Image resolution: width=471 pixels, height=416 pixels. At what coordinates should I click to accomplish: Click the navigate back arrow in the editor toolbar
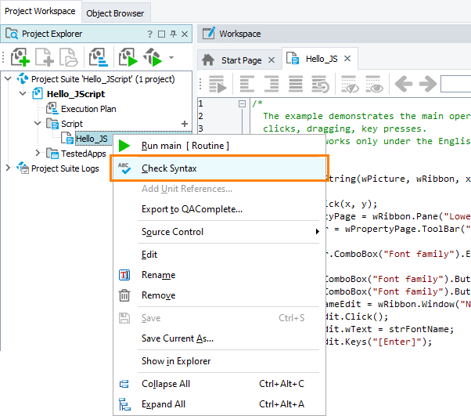click(x=403, y=85)
